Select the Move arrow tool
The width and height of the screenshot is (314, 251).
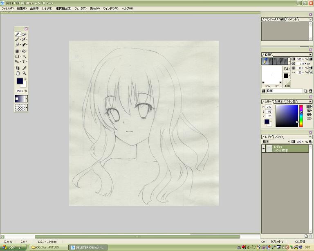[x=17, y=62]
